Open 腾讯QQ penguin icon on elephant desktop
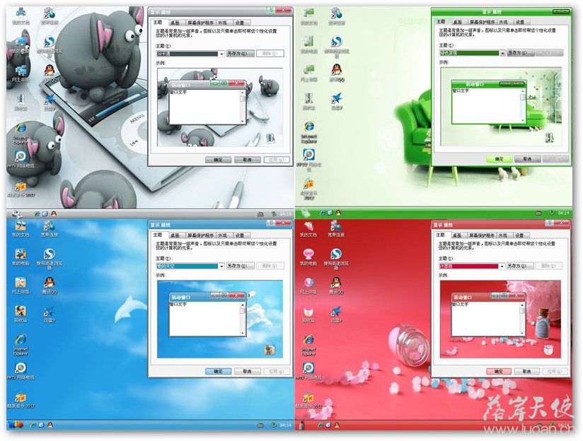583x441 pixels. pos(50,70)
